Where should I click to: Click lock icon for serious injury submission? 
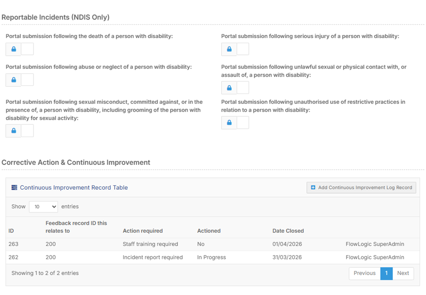(229, 49)
